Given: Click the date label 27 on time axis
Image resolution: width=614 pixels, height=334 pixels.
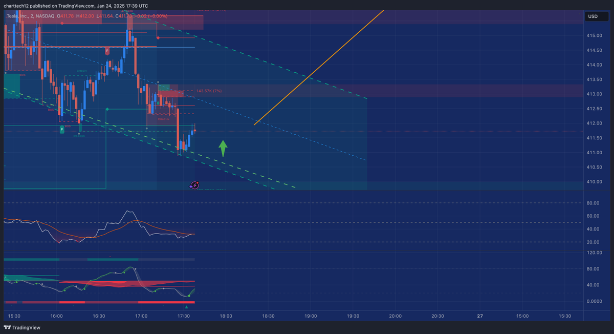Looking at the screenshot, I should pos(480,316).
